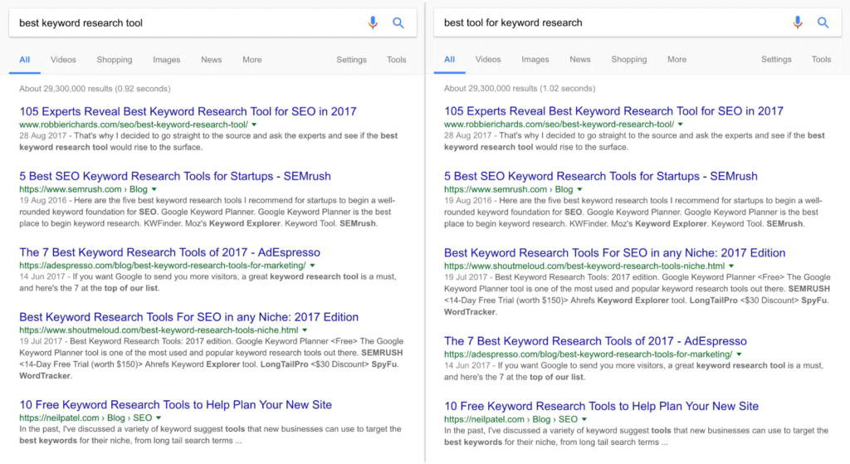
Task: Open '105 Experts Reveal' result in left panel
Action: [x=188, y=111]
